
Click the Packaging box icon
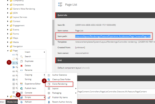click(x=49, y=93)
